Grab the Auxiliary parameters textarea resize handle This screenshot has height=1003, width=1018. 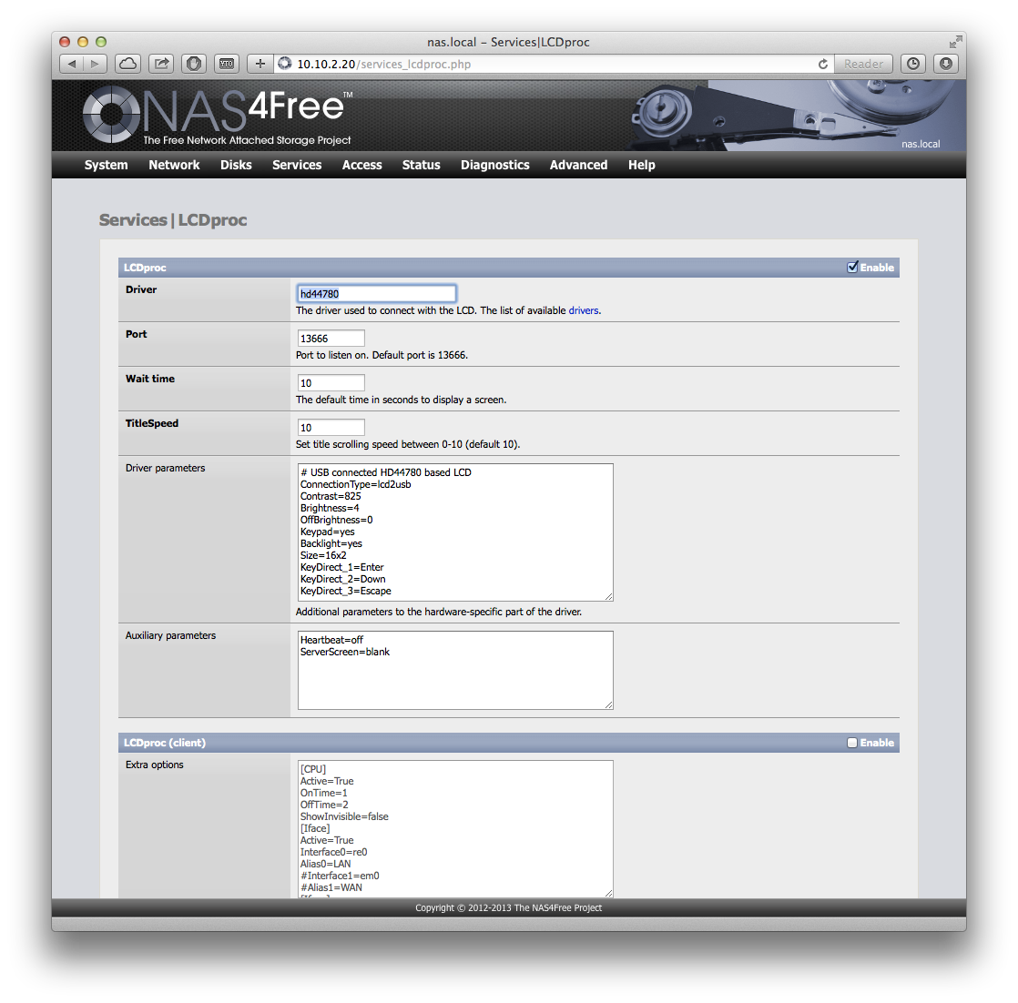[608, 704]
